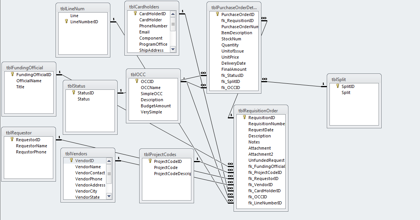Select the Attachment2 field
This screenshot has width=420, height=220.
pyautogui.click(x=261, y=155)
